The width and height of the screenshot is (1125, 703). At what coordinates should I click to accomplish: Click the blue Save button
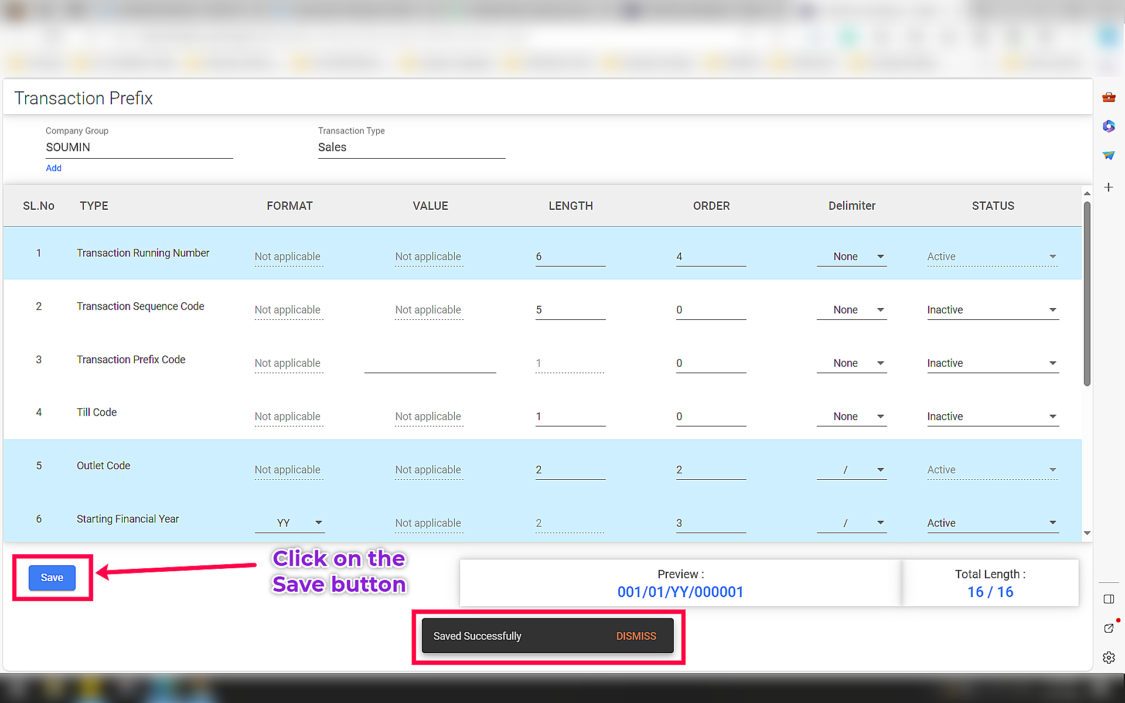[52, 578]
